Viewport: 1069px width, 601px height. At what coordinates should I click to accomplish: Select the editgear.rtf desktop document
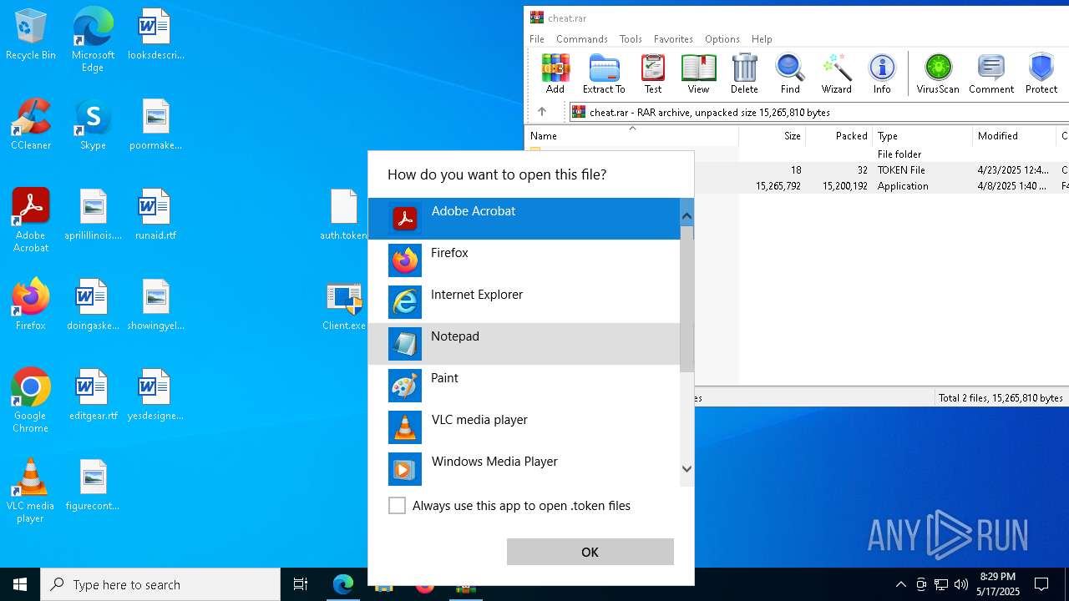[x=93, y=396]
